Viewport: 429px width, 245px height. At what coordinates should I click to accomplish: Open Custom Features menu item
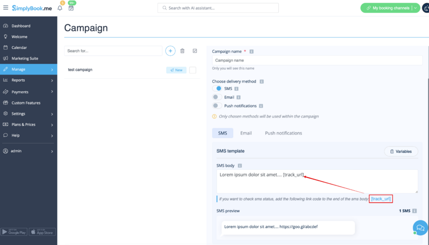[x=28, y=103]
